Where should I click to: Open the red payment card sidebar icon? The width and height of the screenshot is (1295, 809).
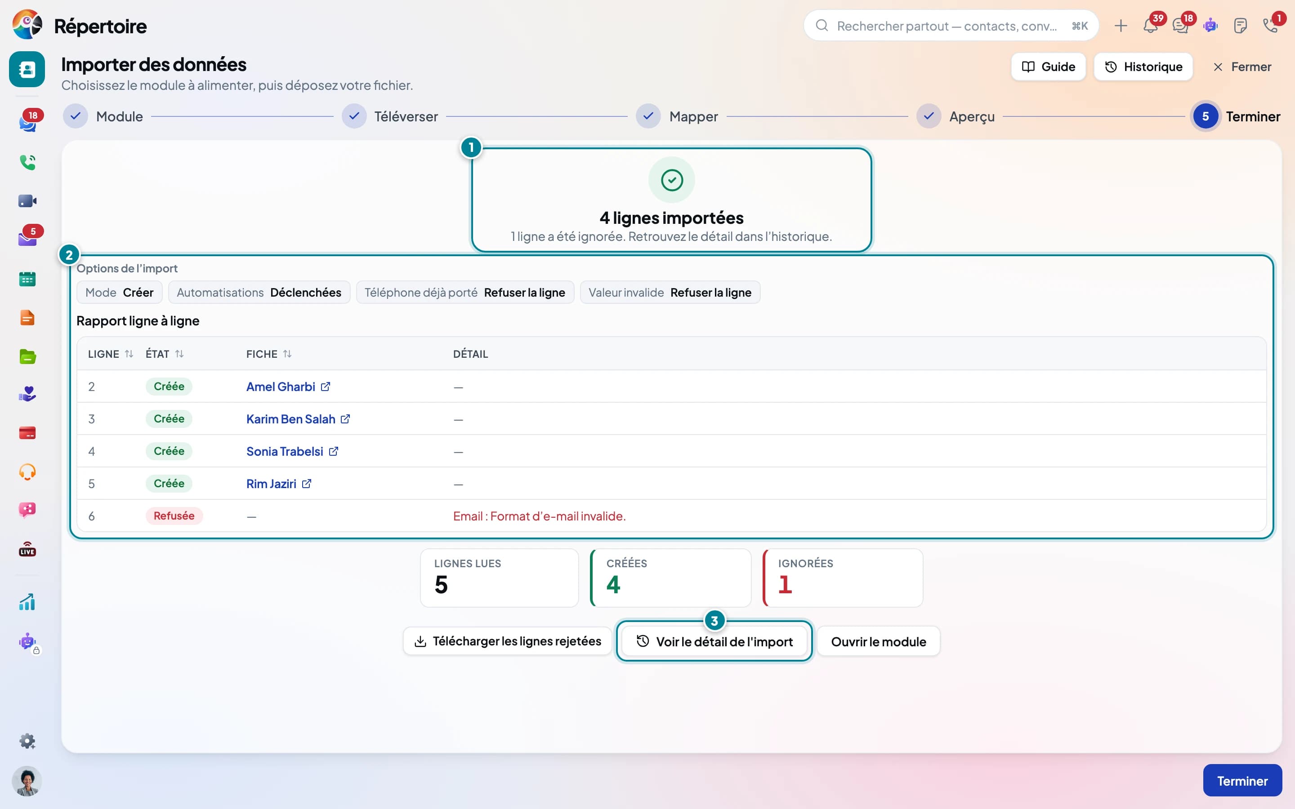point(27,433)
